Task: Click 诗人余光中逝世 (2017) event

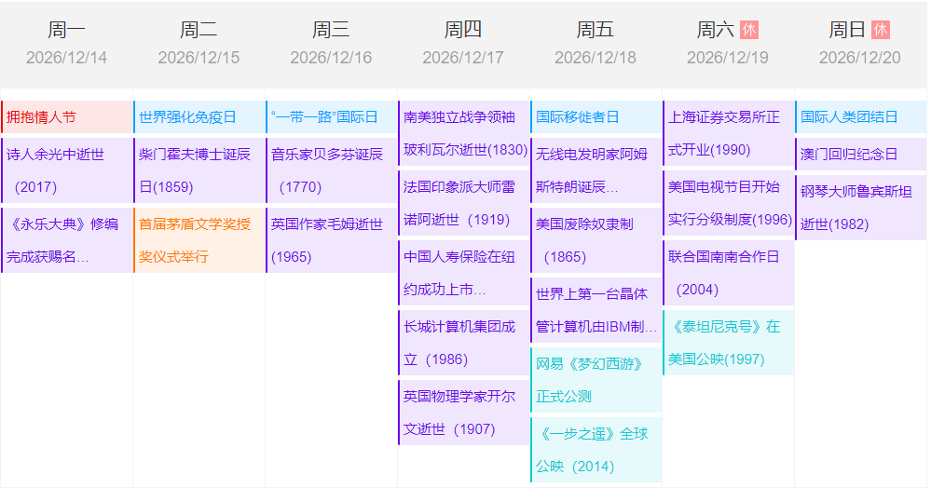Action: pos(67,170)
